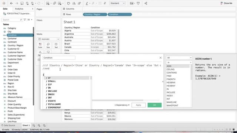
Task: Click the Text button on Marks card
Action: (x=56, y=45)
